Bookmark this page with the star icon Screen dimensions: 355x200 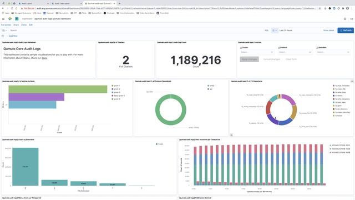pos(319,8)
